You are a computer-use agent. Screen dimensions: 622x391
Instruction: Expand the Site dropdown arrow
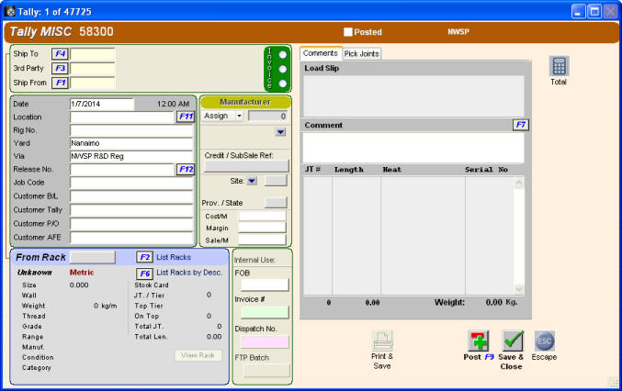point(252,182)
